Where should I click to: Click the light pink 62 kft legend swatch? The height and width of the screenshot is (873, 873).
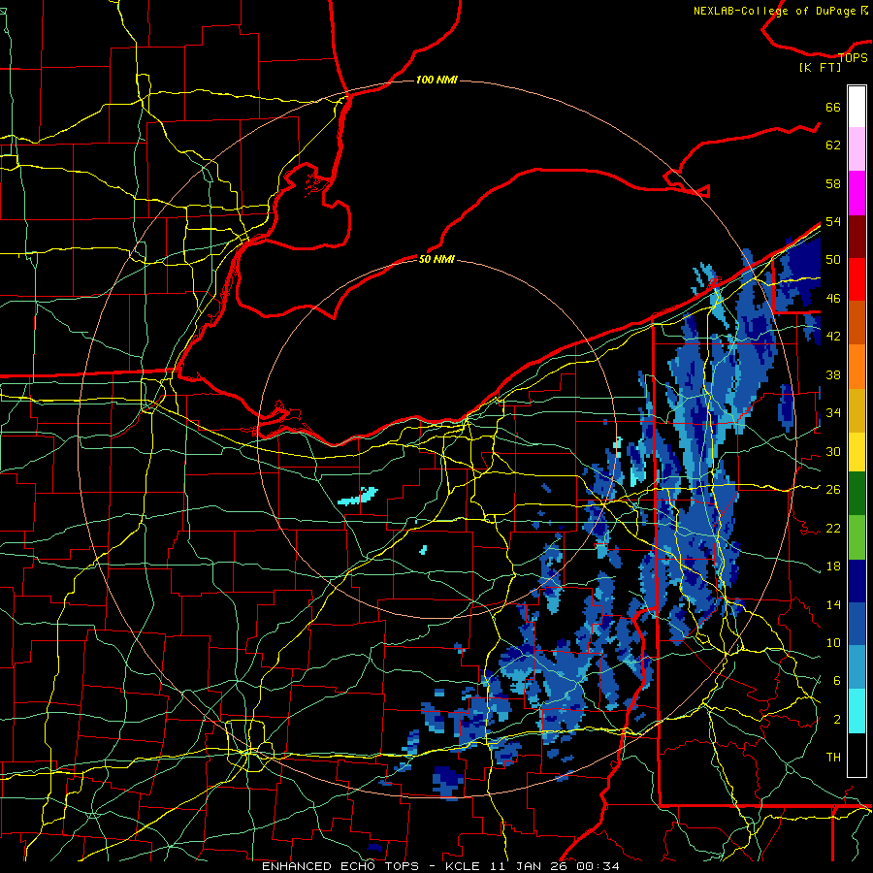[x=857, y=149]
